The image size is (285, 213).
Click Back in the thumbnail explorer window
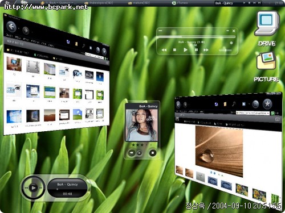click(x=11, y=26)
